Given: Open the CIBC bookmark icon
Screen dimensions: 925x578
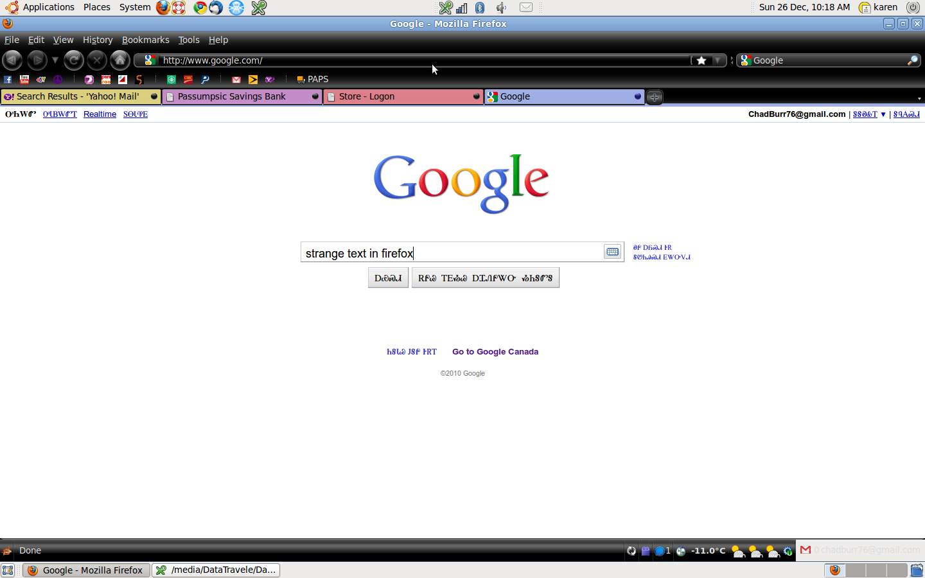Looking at the screenshot, I should pos(188,80).
